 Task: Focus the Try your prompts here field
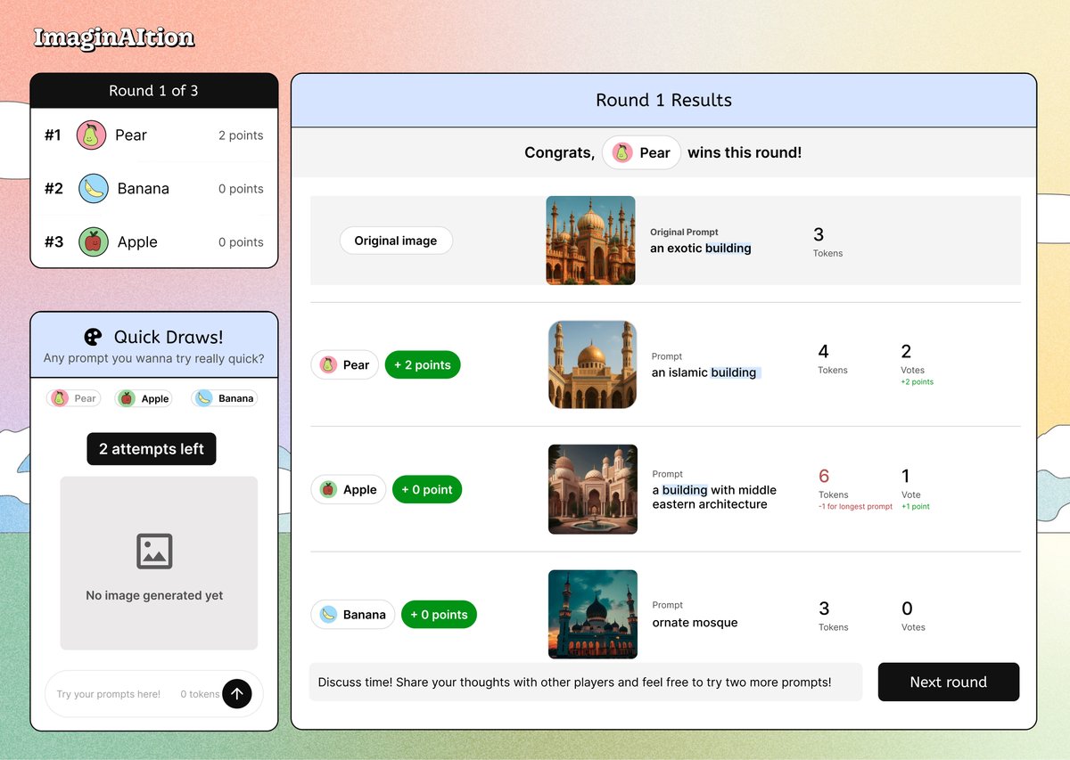[154, 693]
